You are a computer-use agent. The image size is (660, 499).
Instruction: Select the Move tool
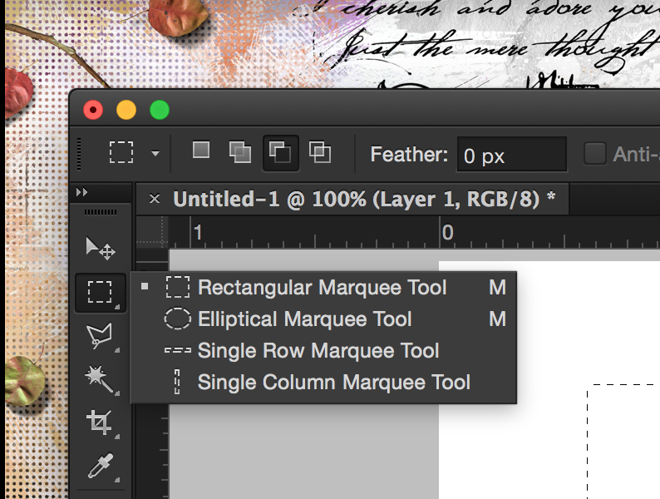[101, 248]
